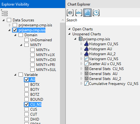Check the BOTZ variable checkbox

[27, 95]
